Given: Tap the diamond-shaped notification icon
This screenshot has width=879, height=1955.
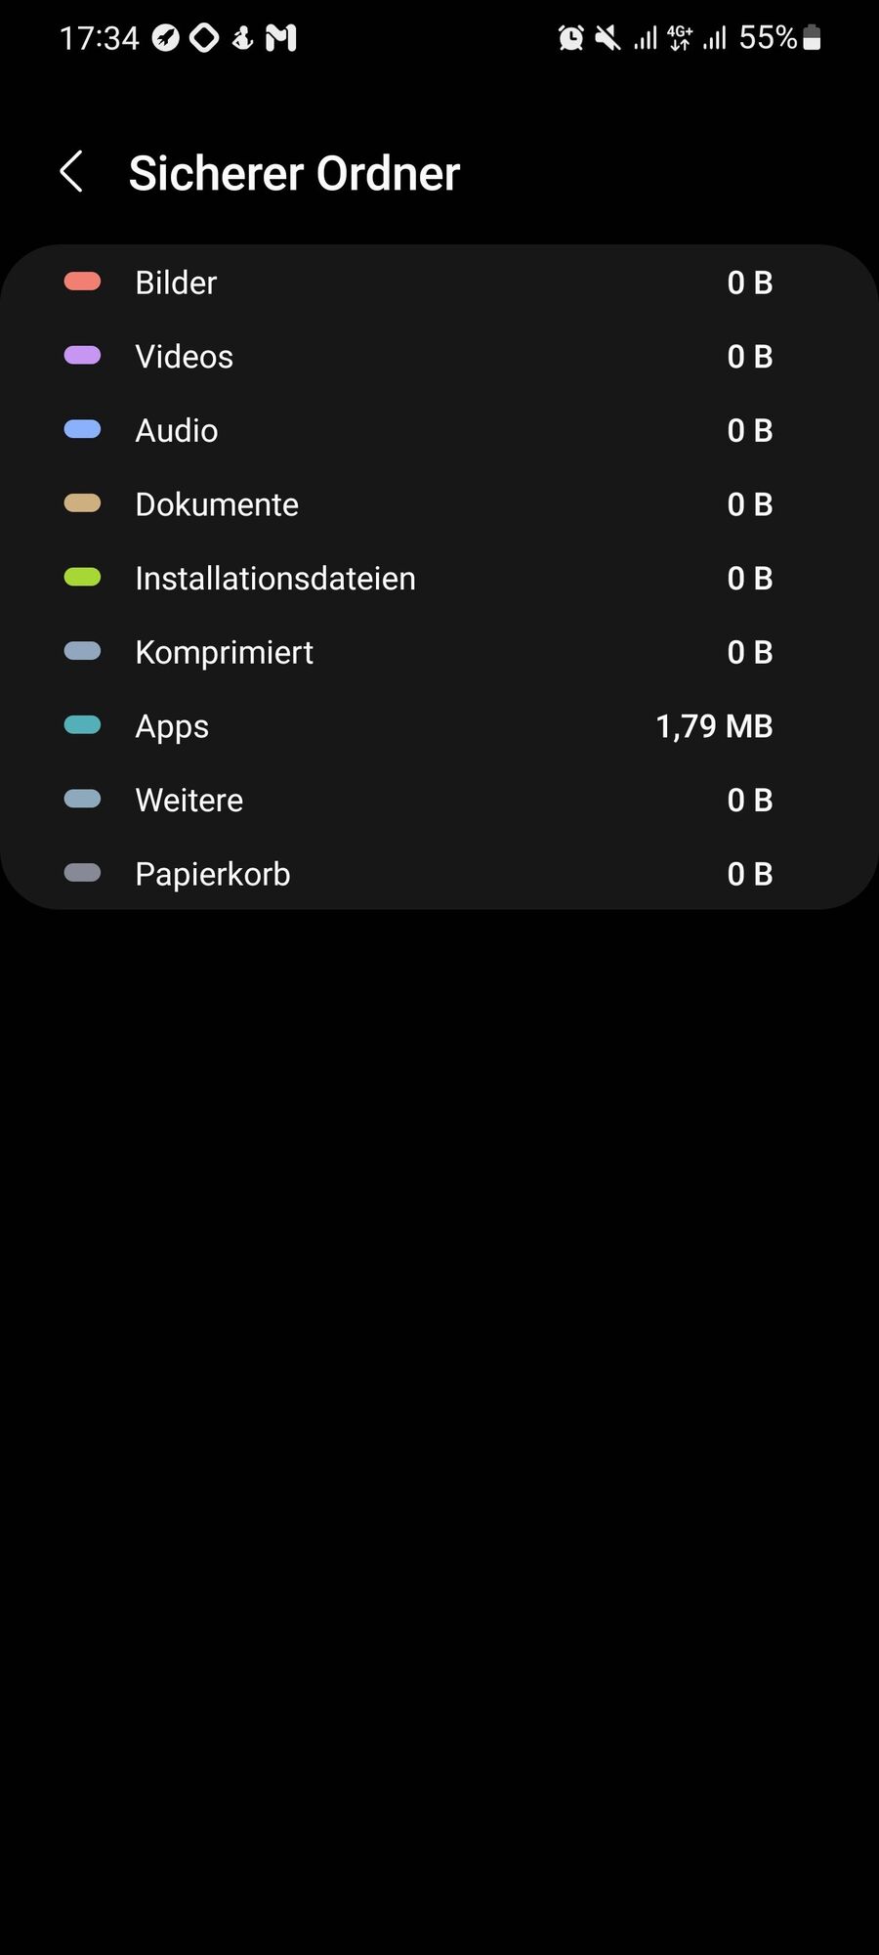Looking at the screenshot, I should point(204,38).
